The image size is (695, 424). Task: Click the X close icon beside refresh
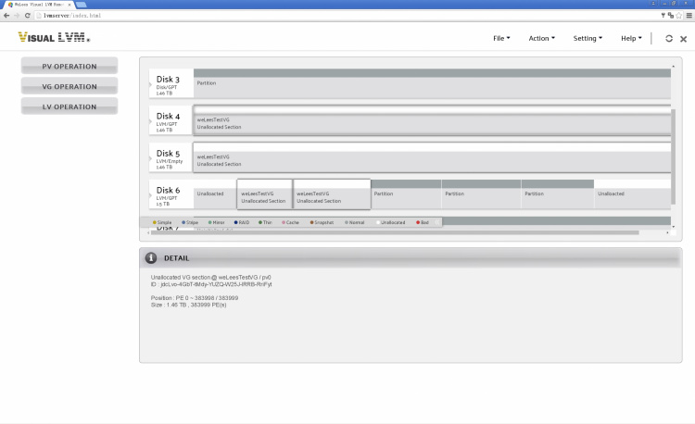click(x=683, y=39)
